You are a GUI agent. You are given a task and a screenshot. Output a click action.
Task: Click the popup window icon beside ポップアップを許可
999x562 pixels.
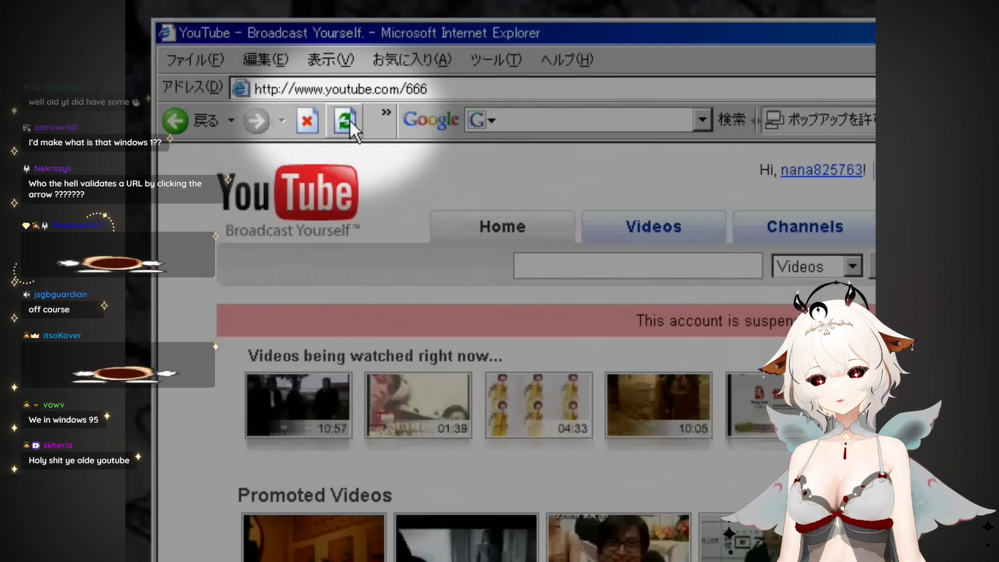click(x=774, y=120)
